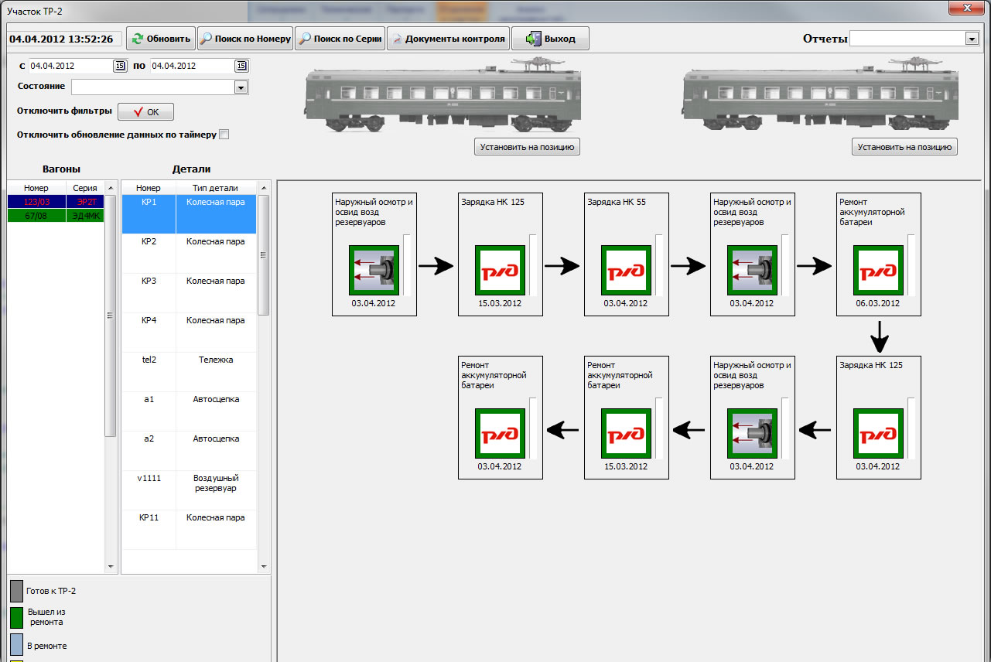This screenshot has width=991, height=662.
Task: Click green Вышел из ремонта legend swatch
Action: coord(16,617)
